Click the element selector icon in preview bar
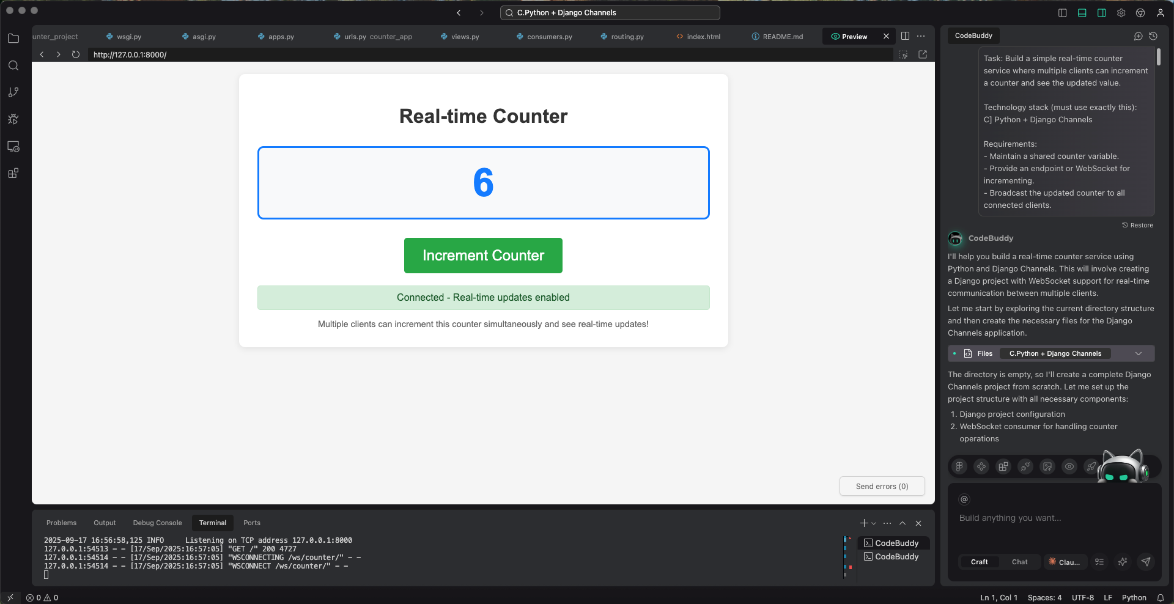Image resolution: width=1174 pixels, height=604 pixels. pyautogui.click(x=903, y=54)
